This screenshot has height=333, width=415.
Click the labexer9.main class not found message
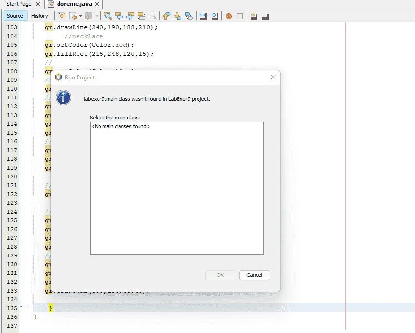click(147, 99)
